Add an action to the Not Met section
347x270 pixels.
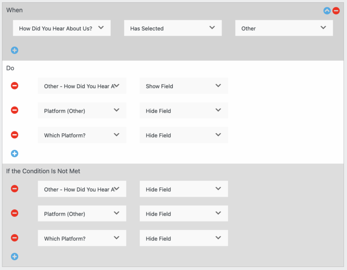(15, 257)
